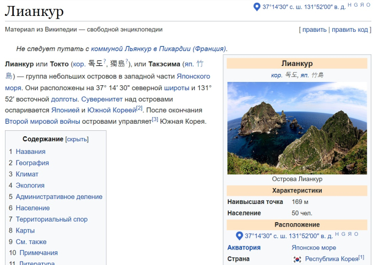This screenshot has height=265, width=374.
Task: Jump to «Экология» section in contents
Action: pos(30,186)
